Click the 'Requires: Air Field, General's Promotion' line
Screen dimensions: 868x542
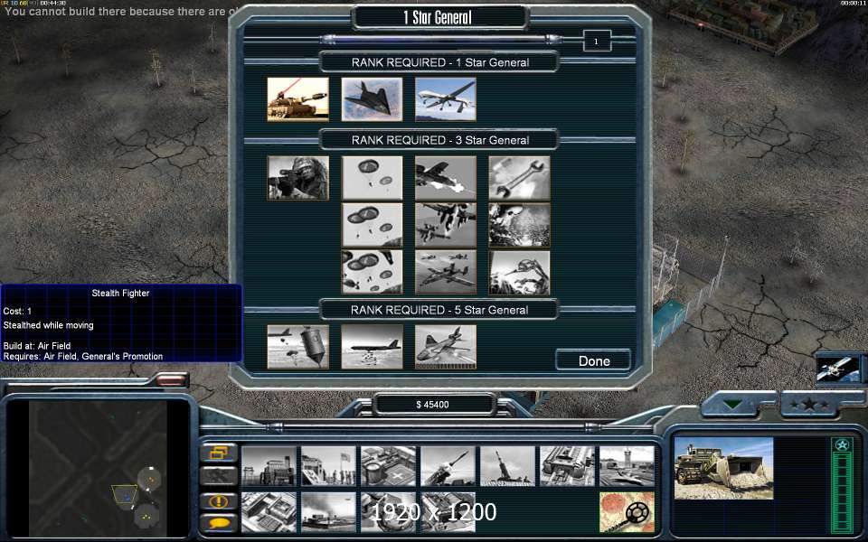(x=83, y=356)
